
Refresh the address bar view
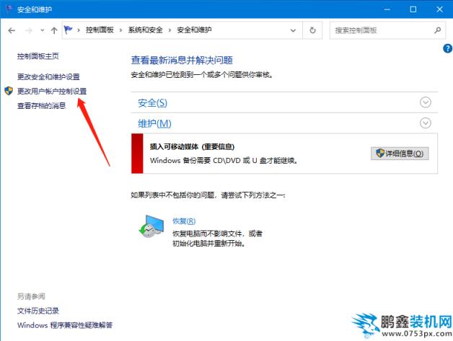[x=312, y=30]
